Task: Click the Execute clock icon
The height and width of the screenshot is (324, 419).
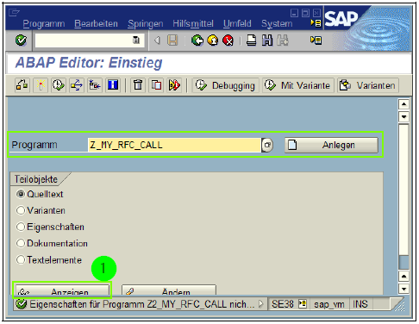Action: (x=59, y=85)
